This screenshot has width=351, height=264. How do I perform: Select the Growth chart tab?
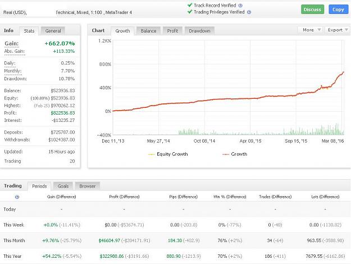(122, 31)
